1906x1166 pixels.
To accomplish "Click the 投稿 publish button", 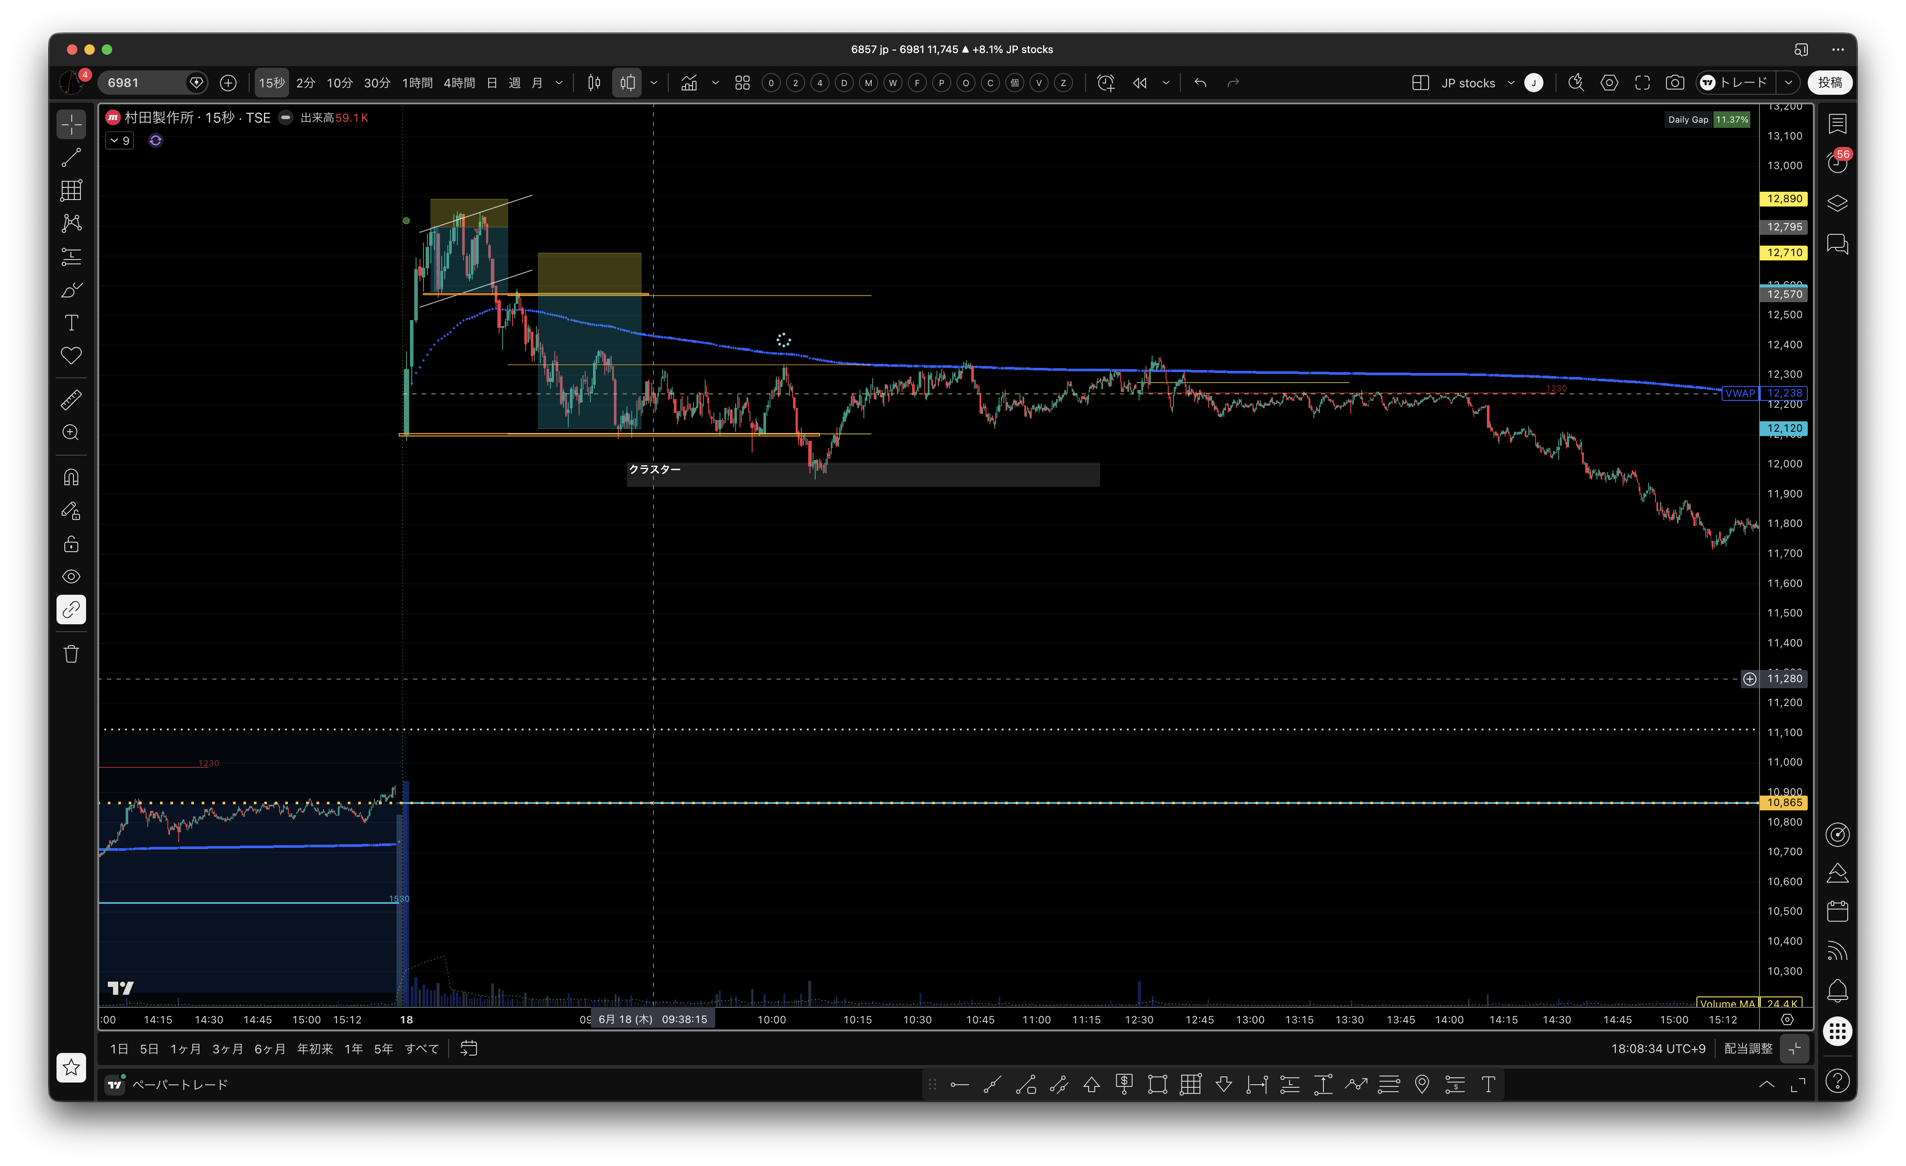I will [1830, 83].
